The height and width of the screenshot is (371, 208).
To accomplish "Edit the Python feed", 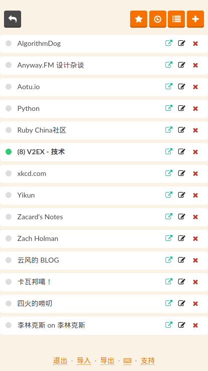I will (x=181, y=108).
